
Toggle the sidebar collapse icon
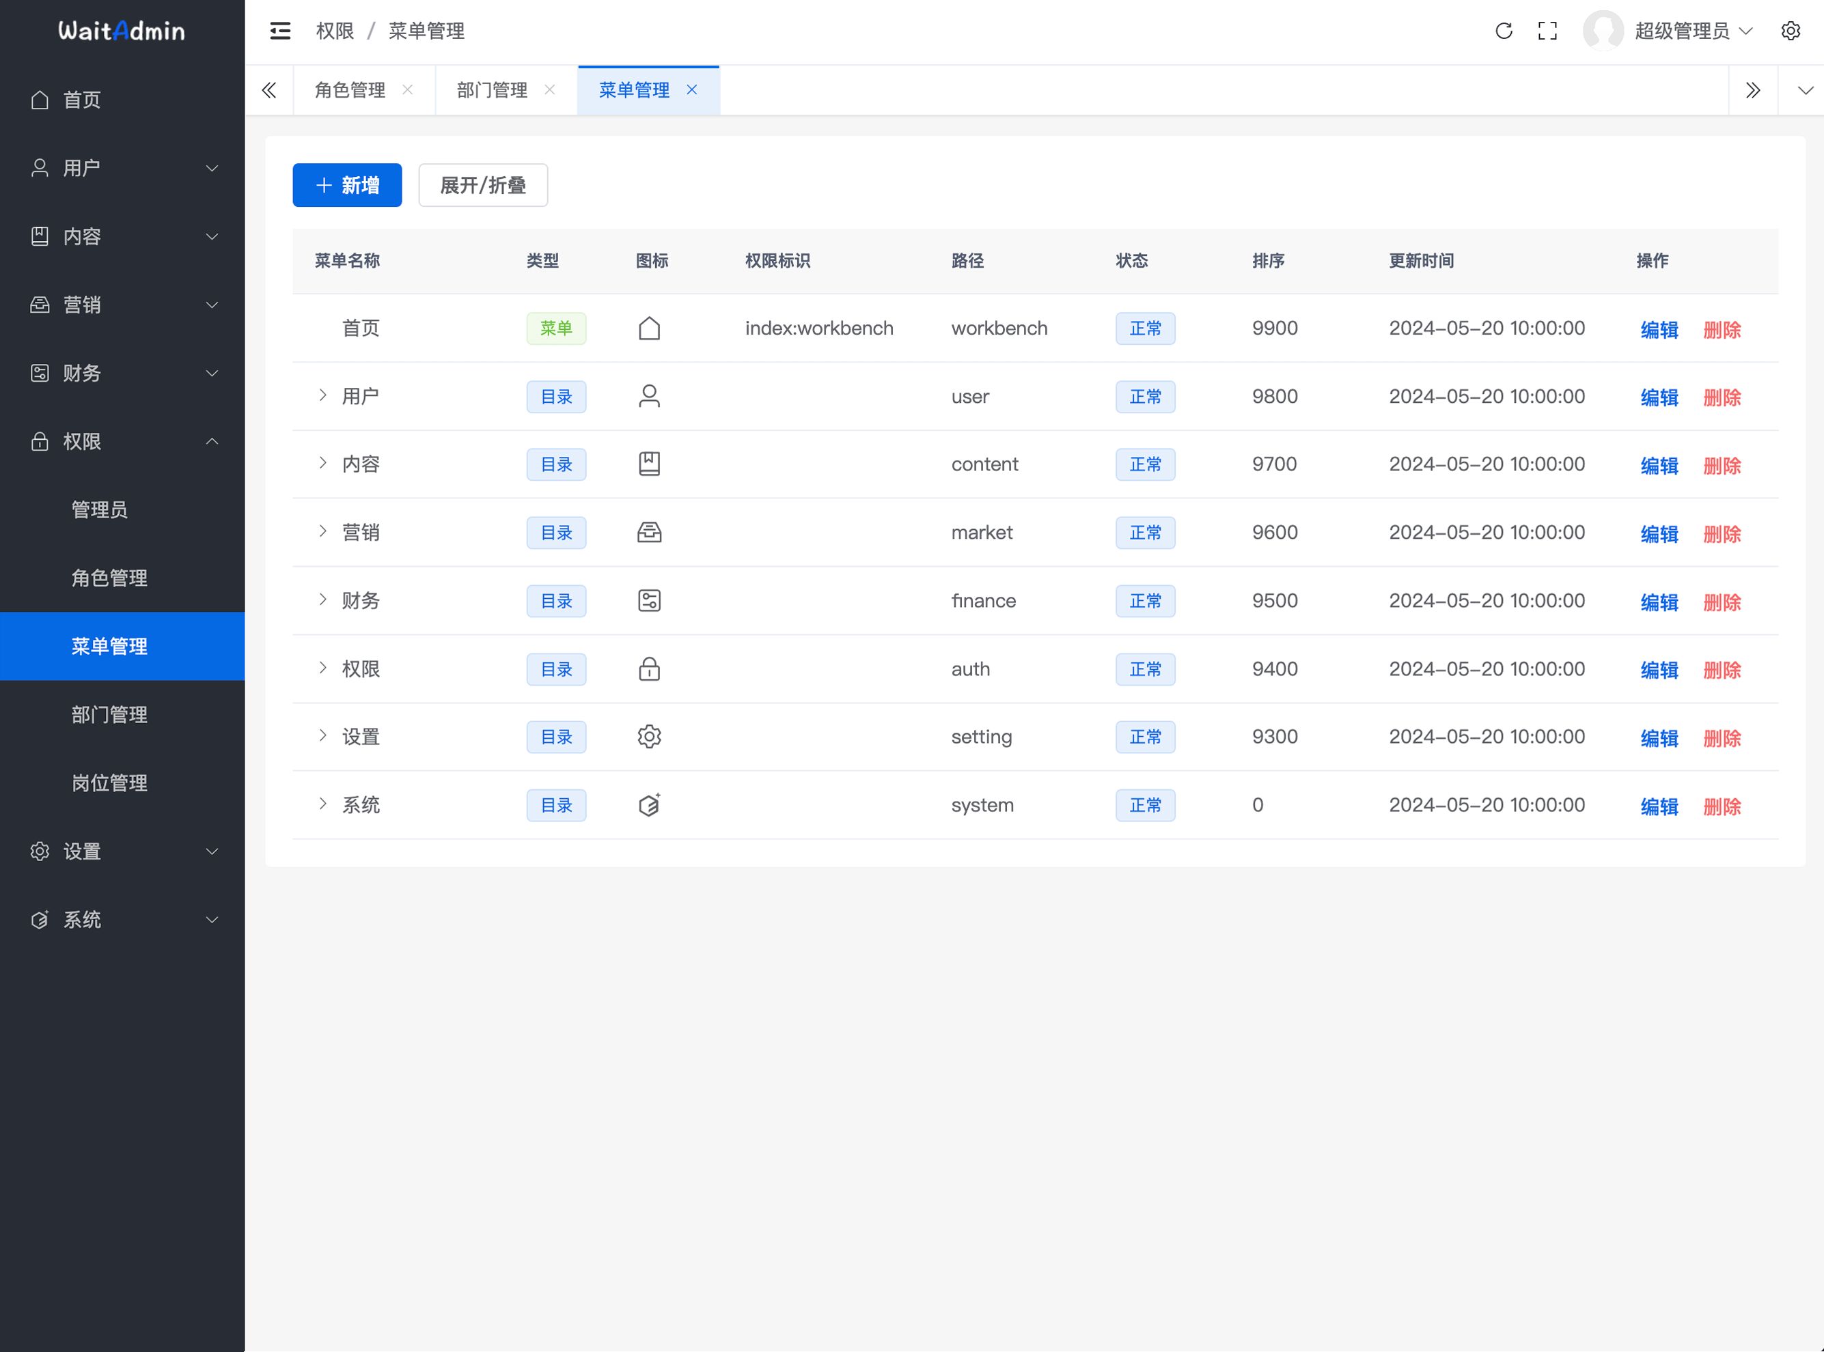pos(280,31)
